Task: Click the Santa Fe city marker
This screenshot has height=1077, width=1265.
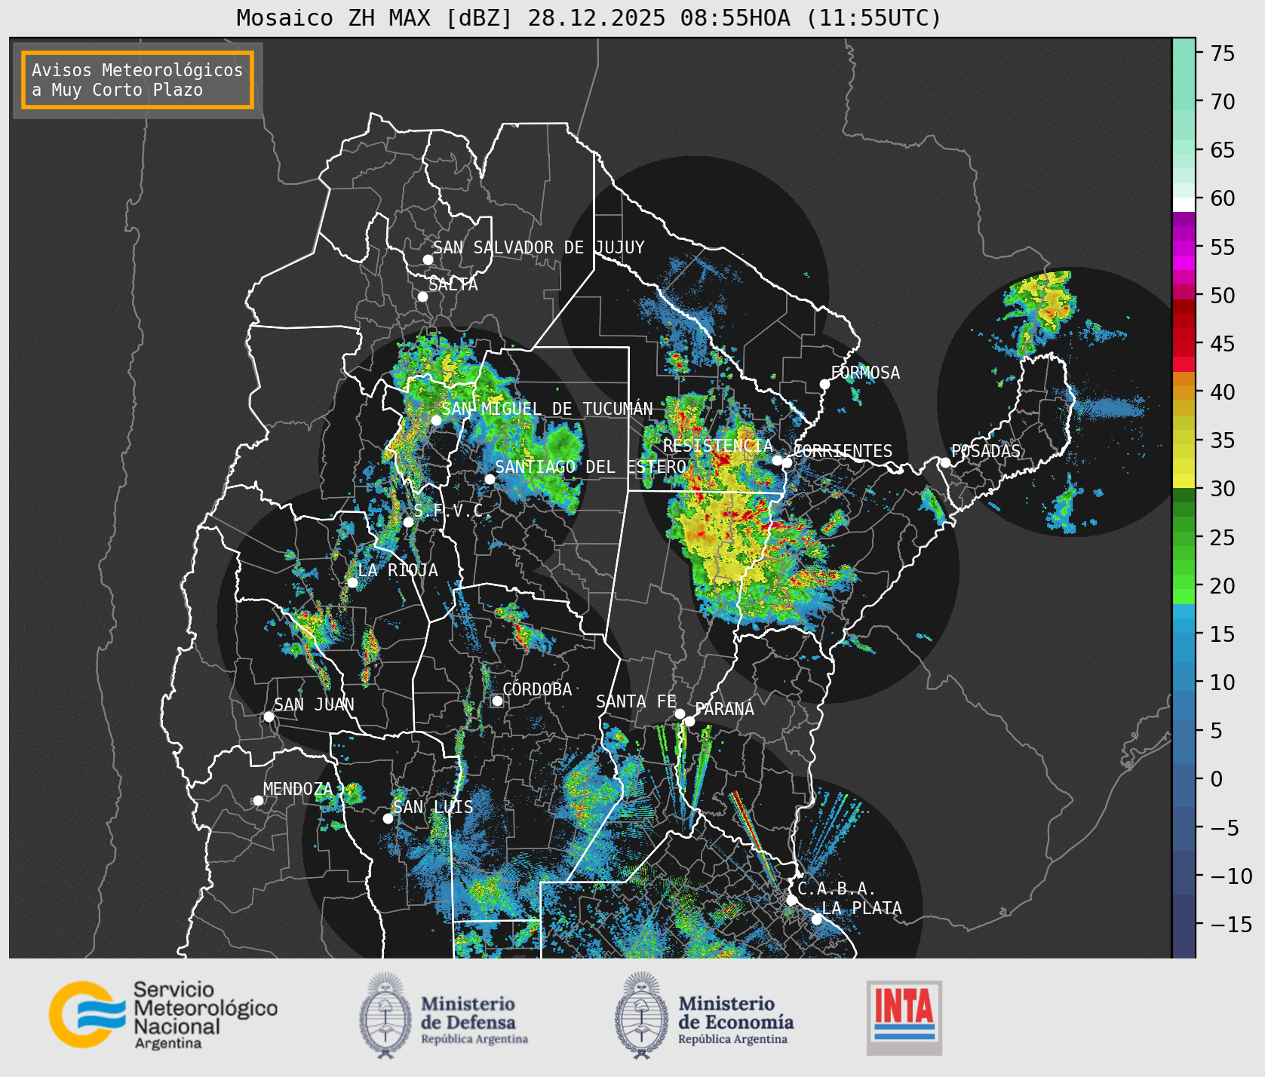Action: coord(680,713)
